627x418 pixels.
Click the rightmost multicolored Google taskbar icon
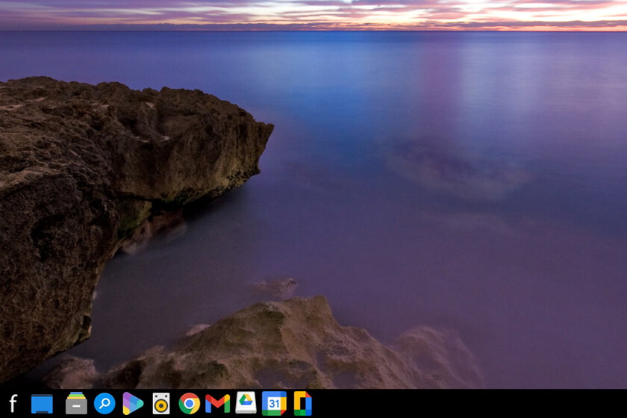[302, 404]
